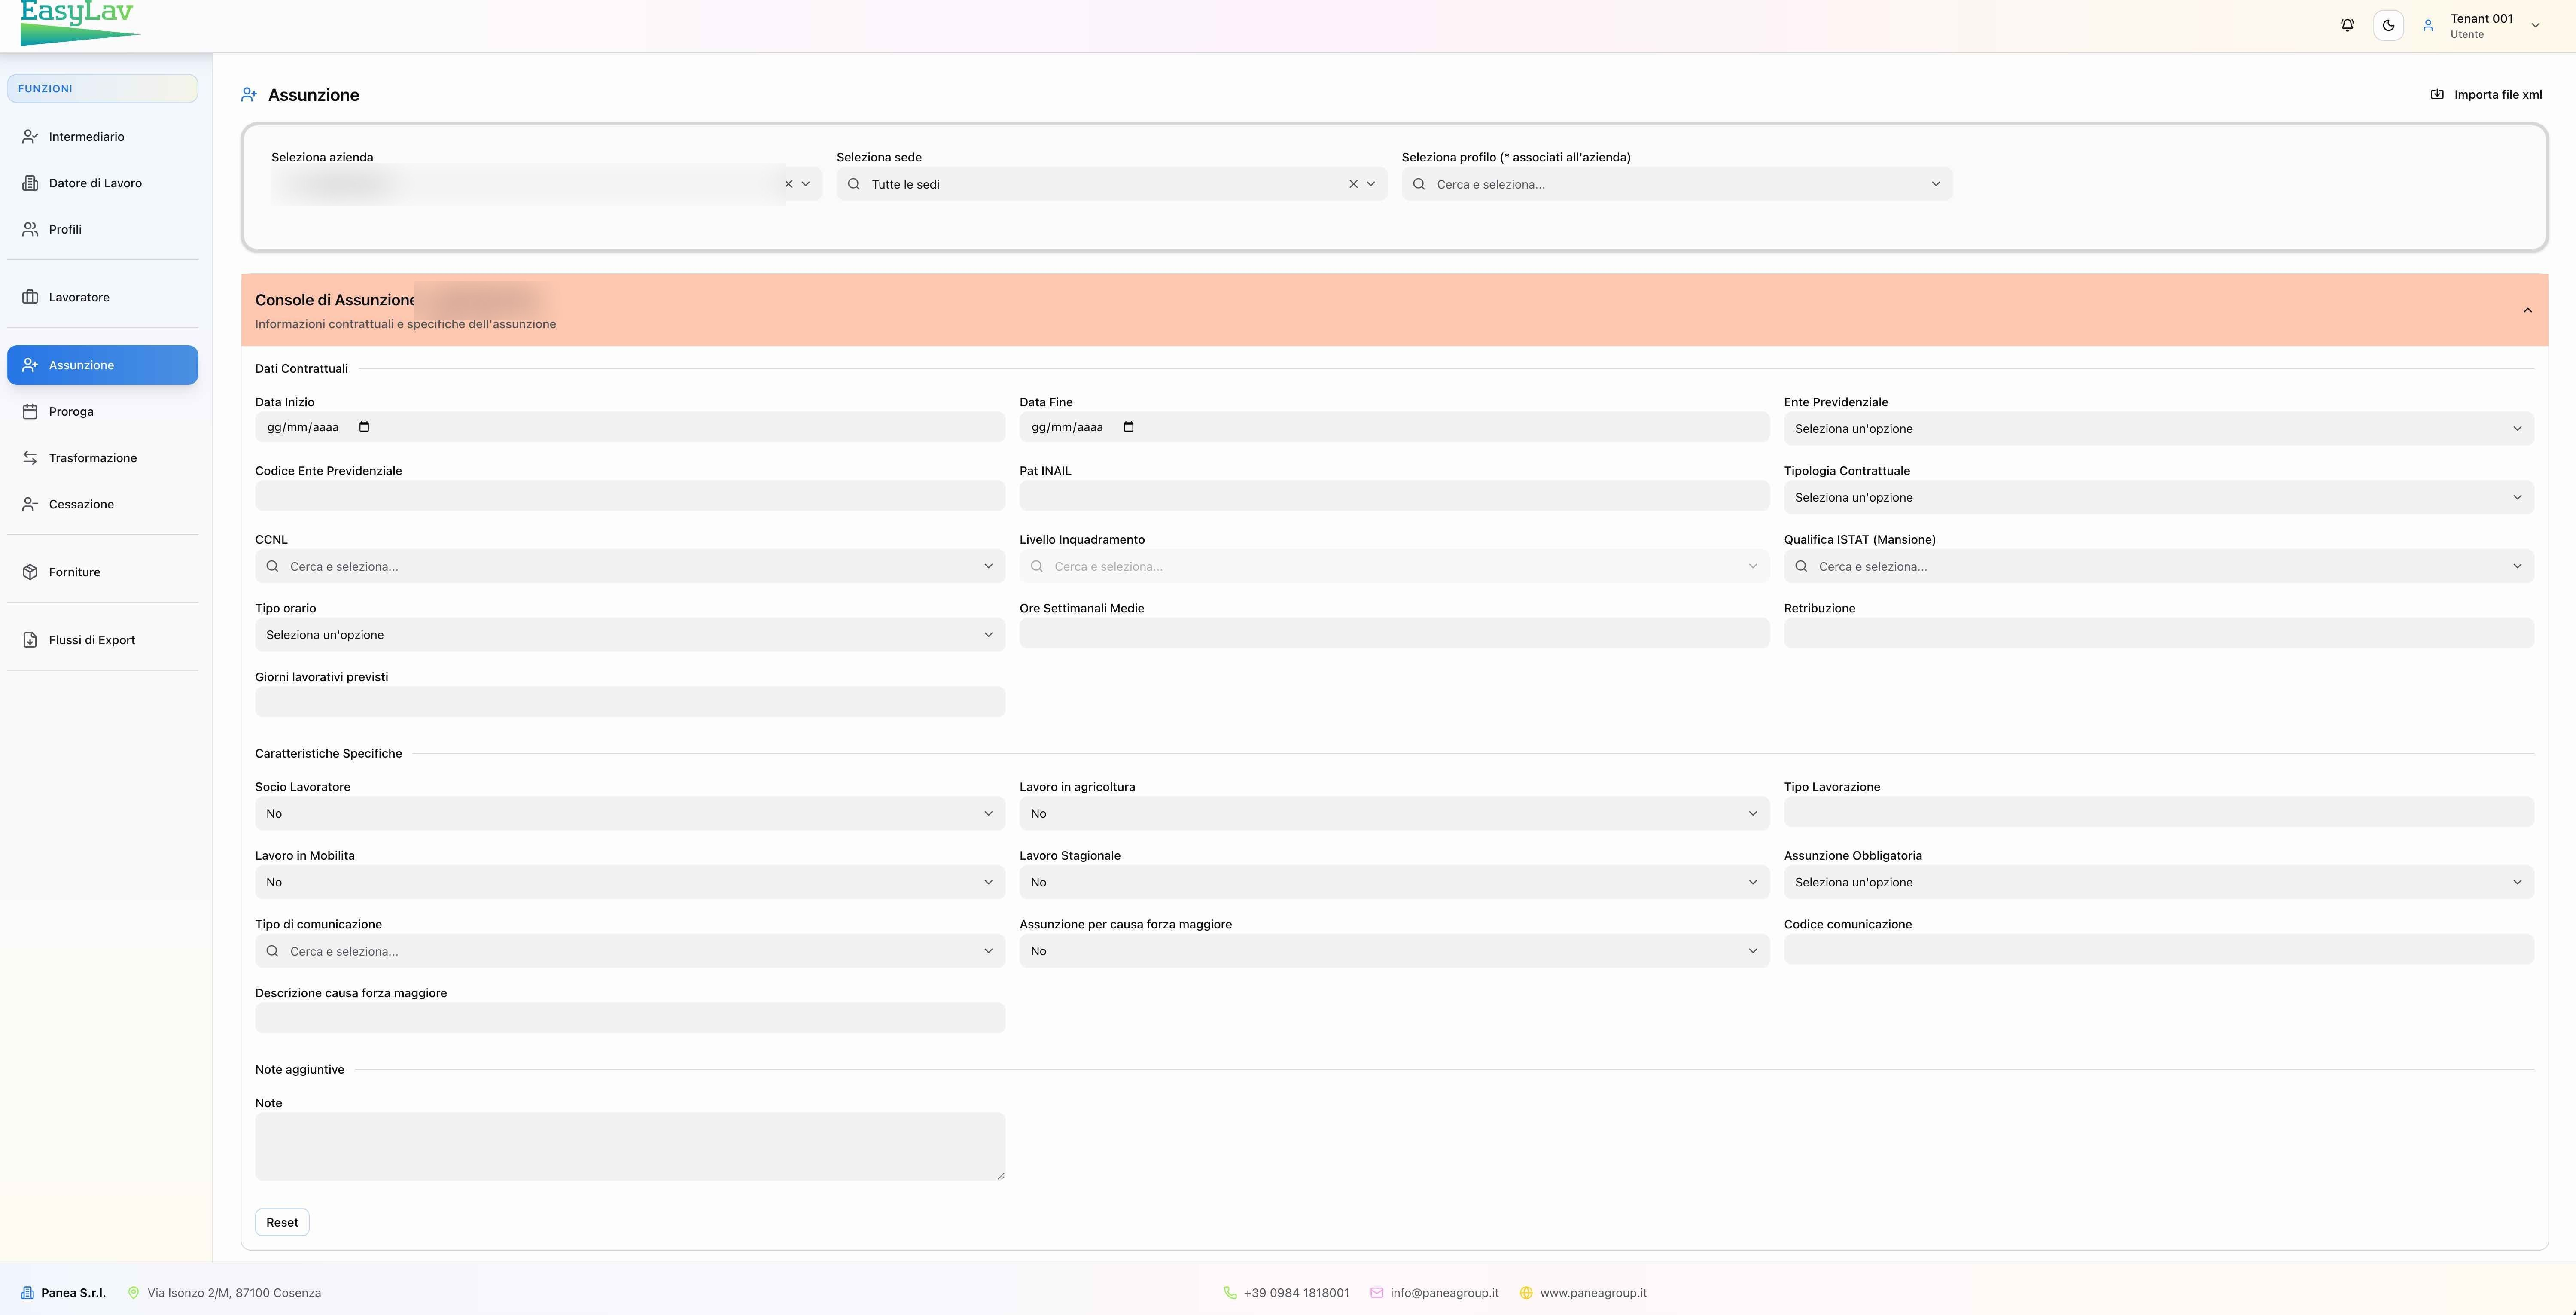Open the Livello Inquadramento dropdown
Screen dimensions: 2576x1315
tap(1394, 566)
